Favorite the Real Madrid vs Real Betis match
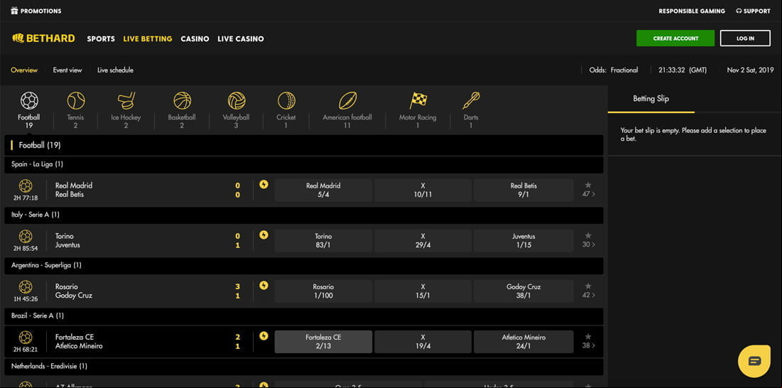 (588, 185)
